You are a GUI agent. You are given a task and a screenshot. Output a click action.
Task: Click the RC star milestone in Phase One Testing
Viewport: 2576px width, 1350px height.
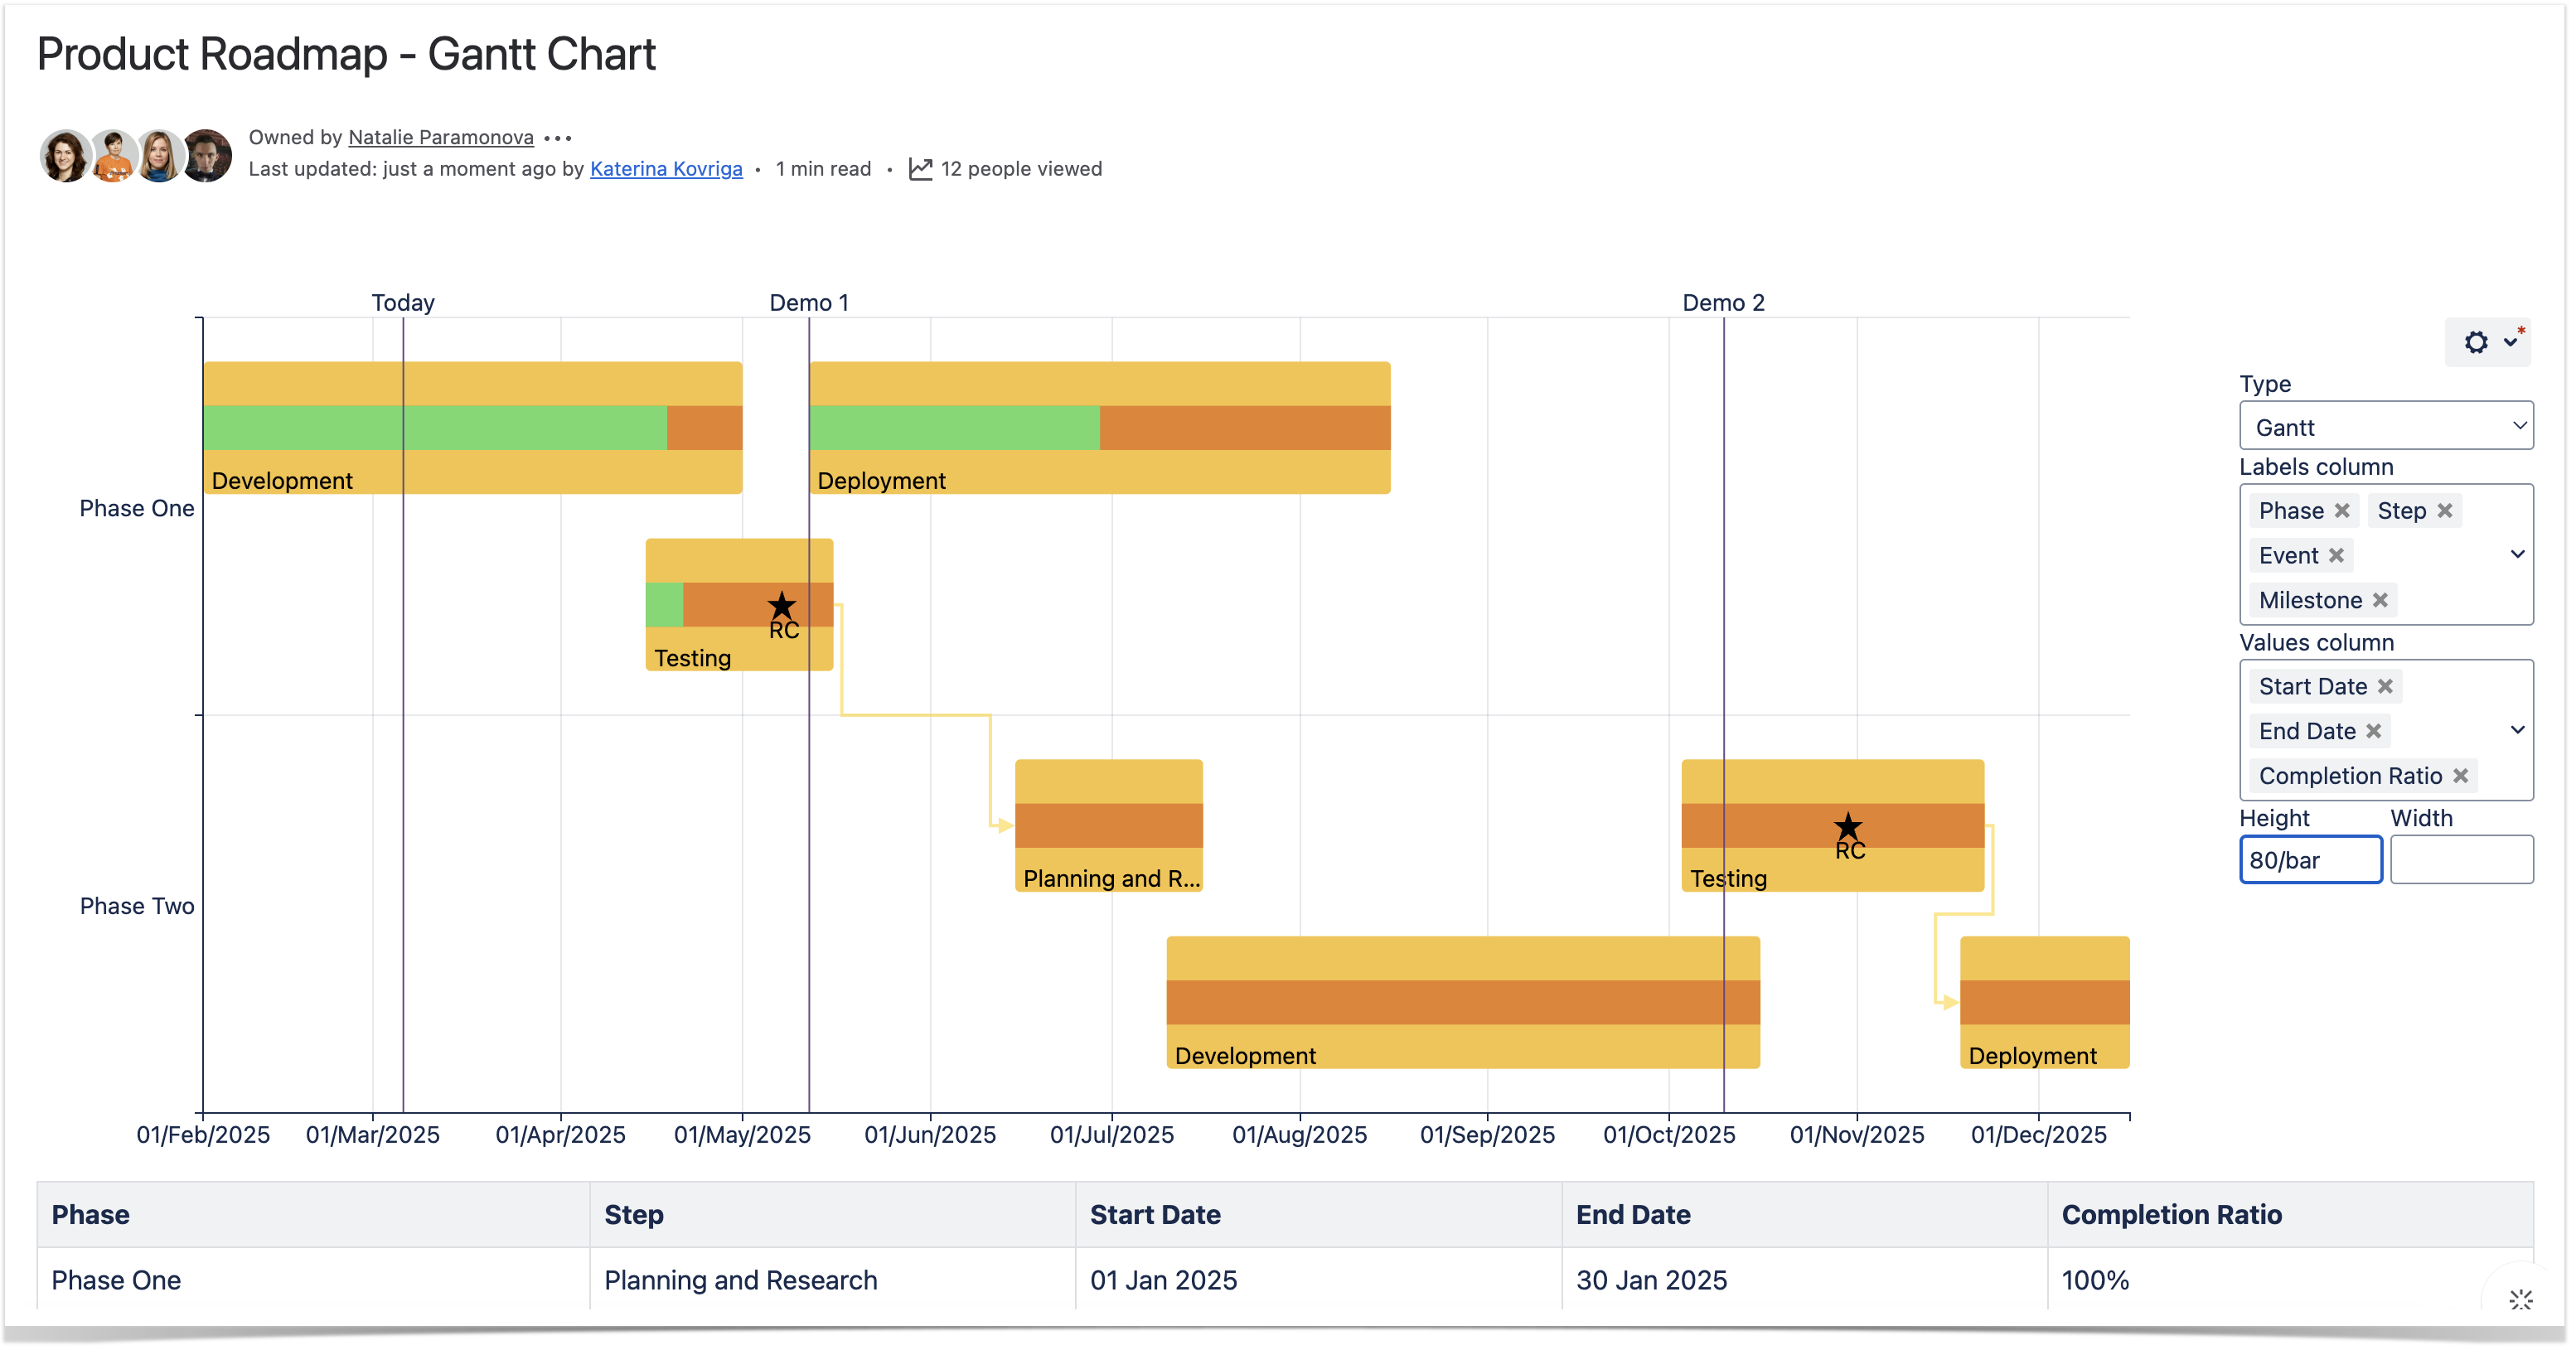point(782,606)
